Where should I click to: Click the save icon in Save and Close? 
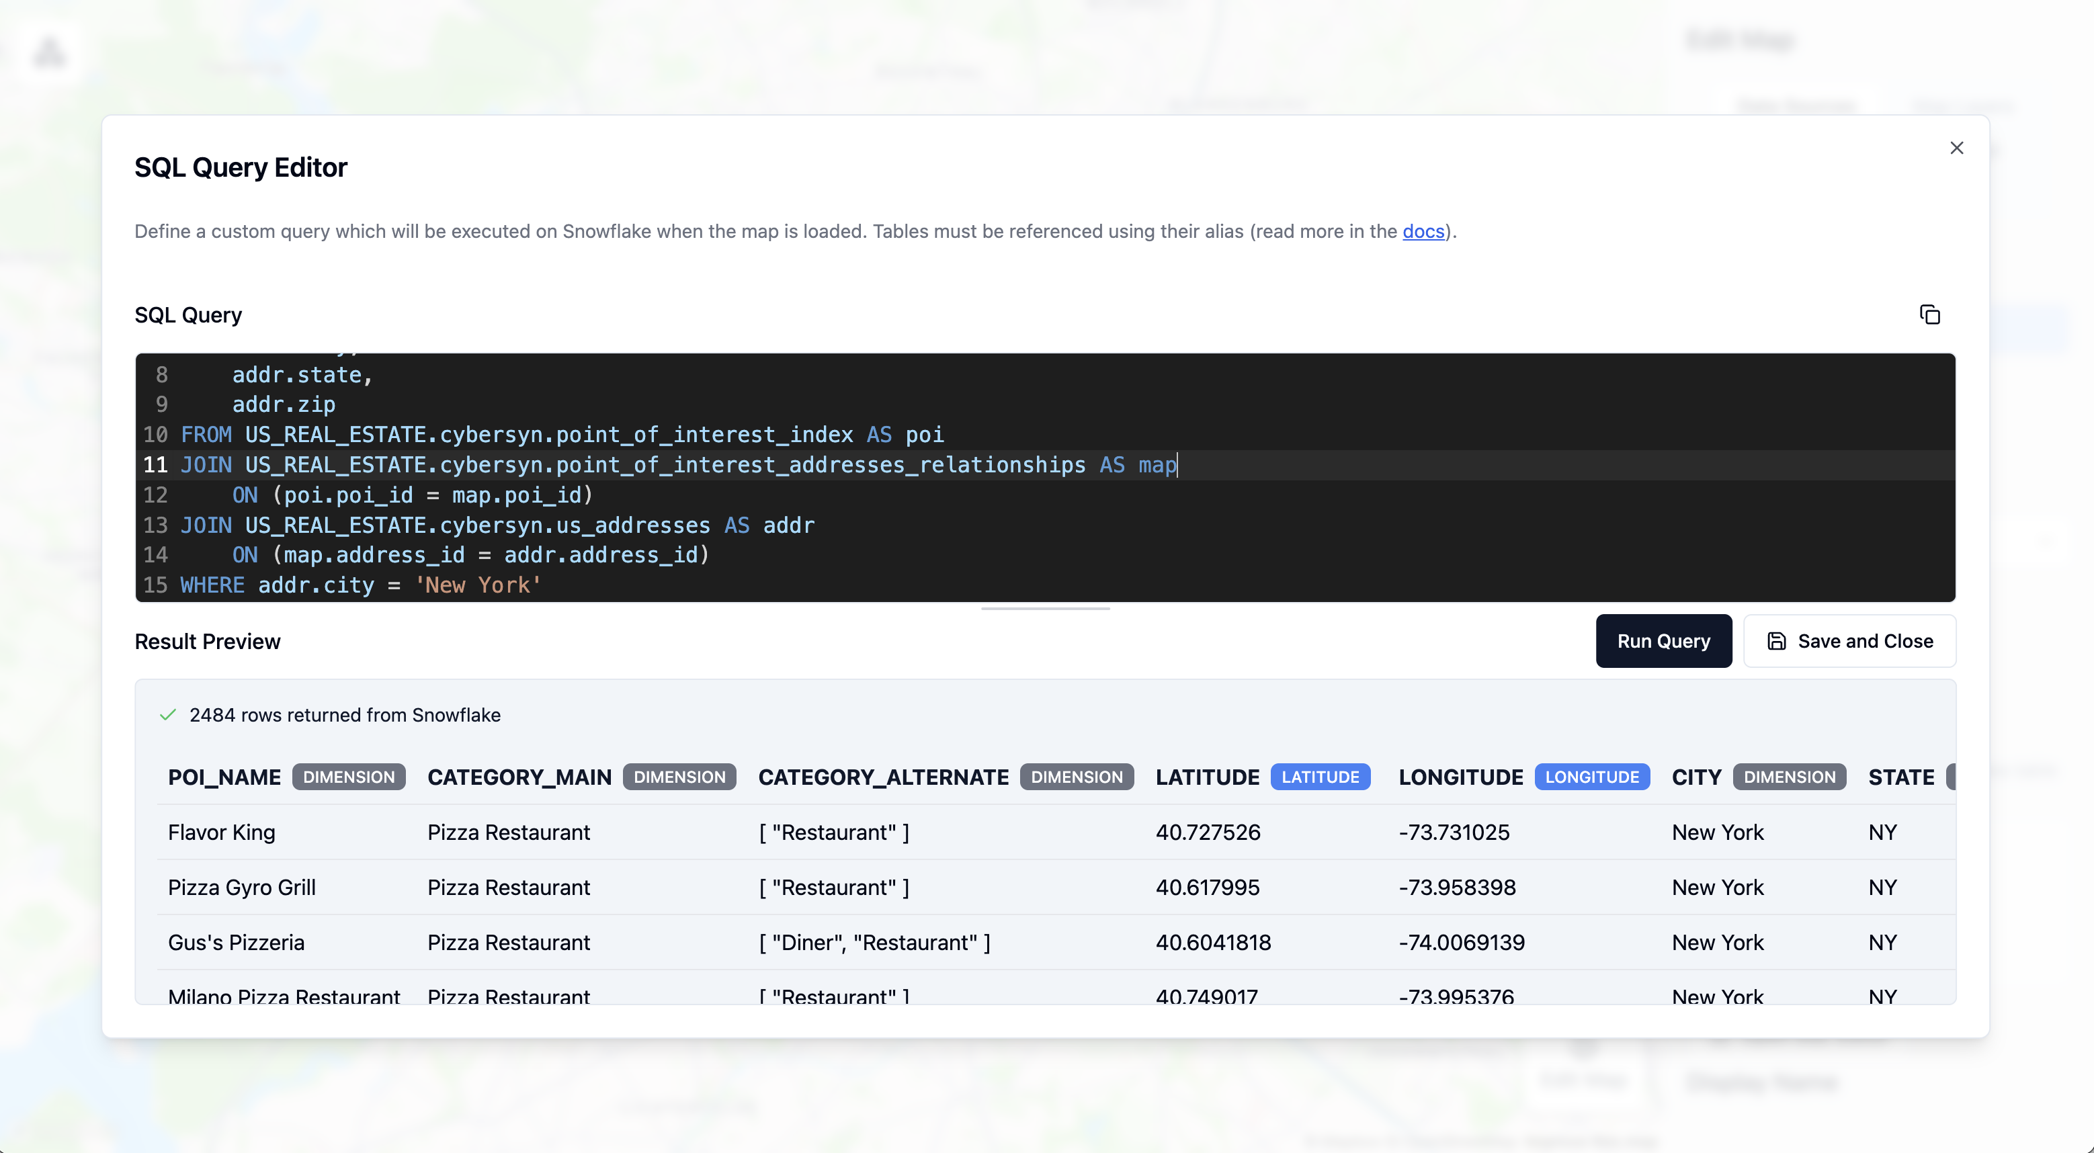(x=1776, y=641)
